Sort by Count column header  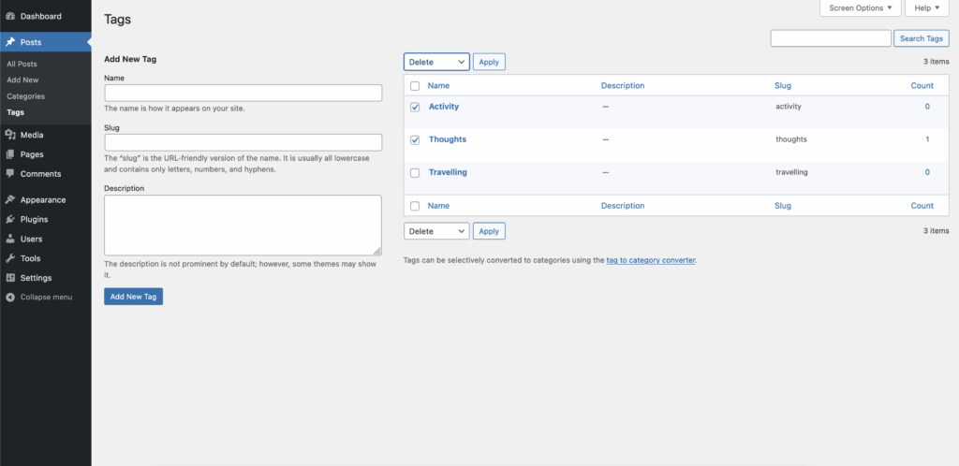(922, 85)
